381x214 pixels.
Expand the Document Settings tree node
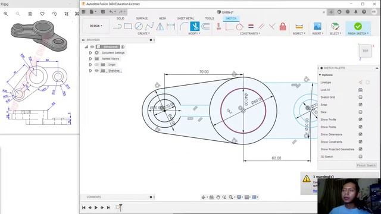[x=90, y=53]
